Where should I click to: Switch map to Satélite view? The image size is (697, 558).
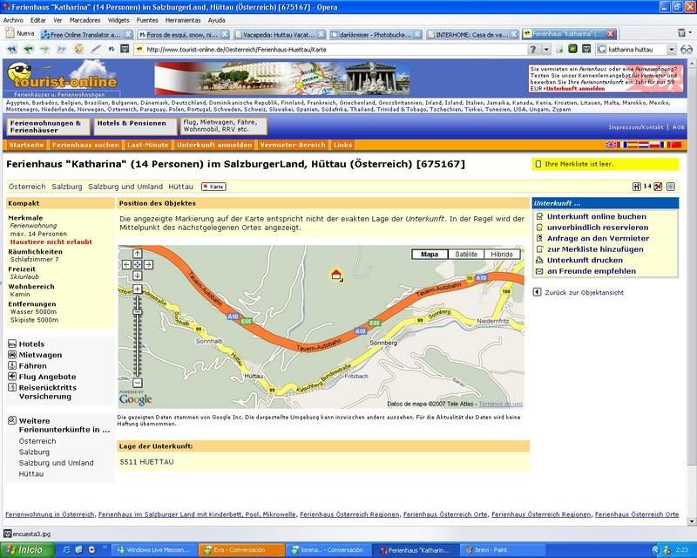click(x=466, y=254)
